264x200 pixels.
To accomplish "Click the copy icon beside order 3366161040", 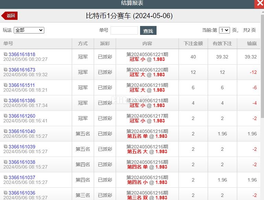I will [5, 131].
